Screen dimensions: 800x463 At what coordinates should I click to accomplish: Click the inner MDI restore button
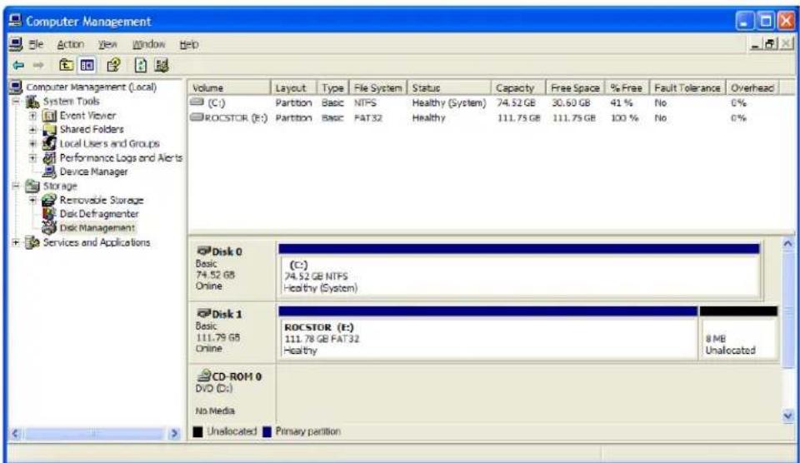coord(770,44)
